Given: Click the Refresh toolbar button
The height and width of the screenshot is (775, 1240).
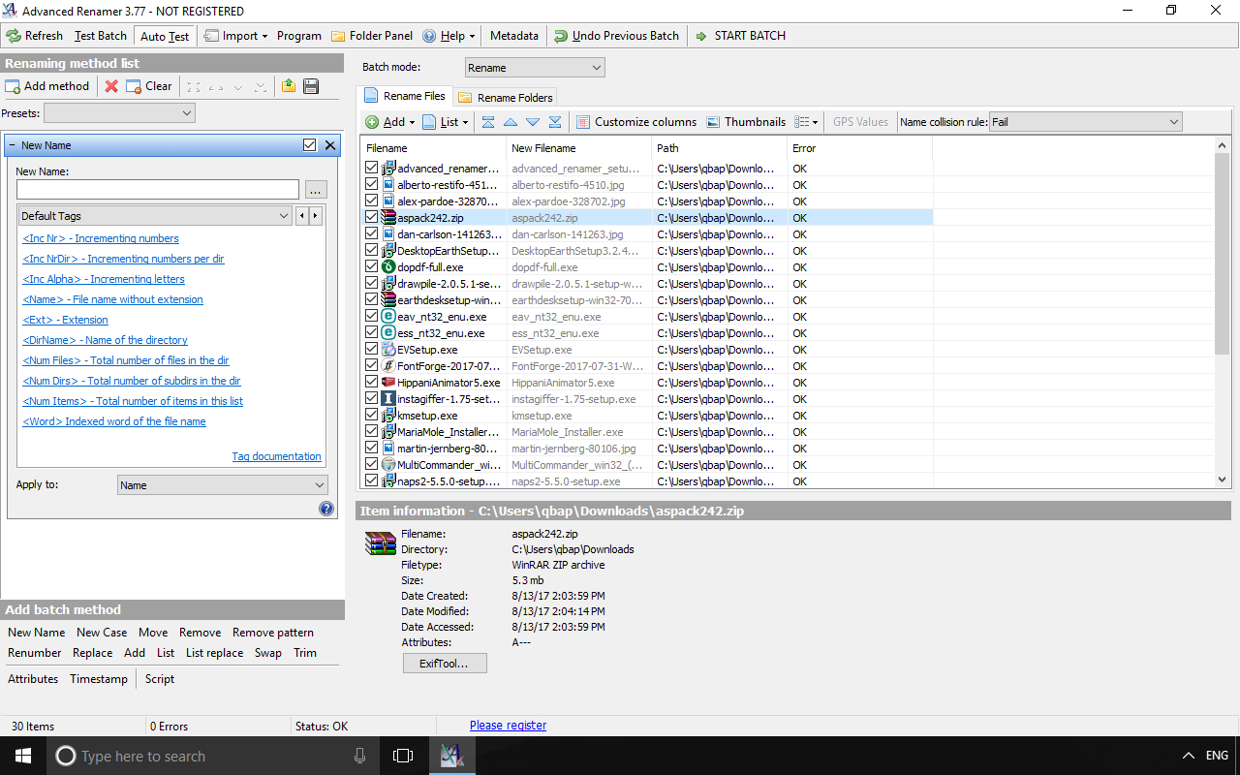Looking at the screenshot, I should coord(35,36).
